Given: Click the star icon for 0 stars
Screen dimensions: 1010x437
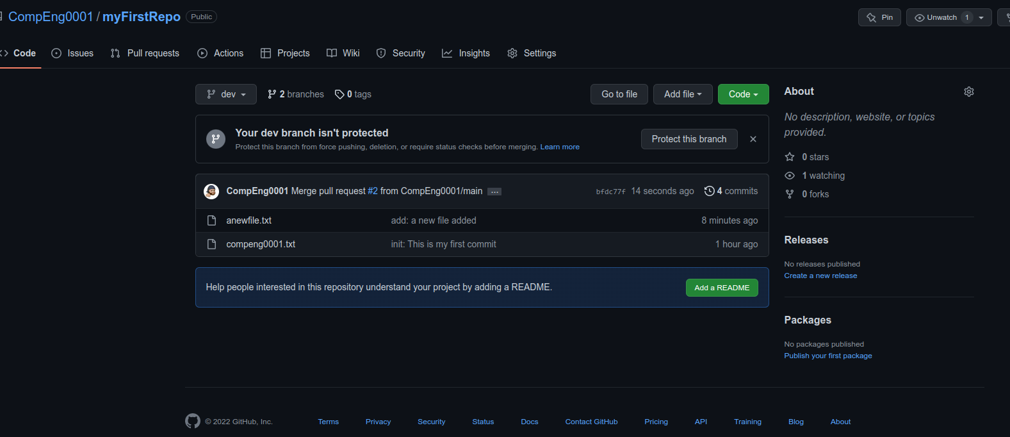Looking at the screenshot, I should 790,157.
